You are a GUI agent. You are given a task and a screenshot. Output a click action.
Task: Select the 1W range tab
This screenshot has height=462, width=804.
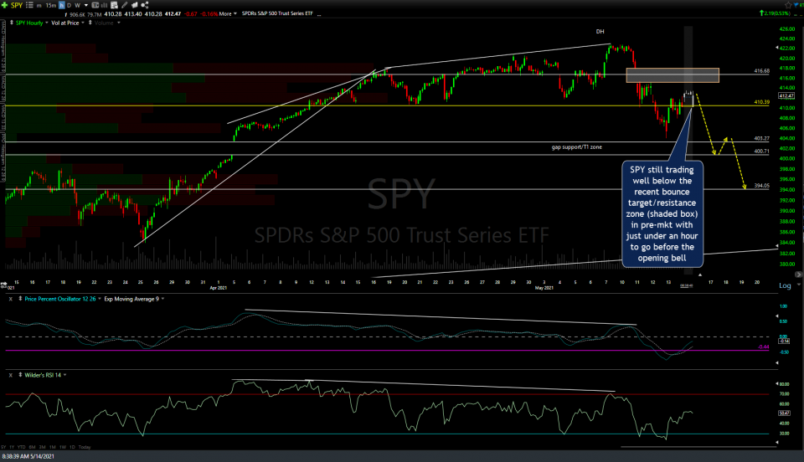tap(63, 447)
